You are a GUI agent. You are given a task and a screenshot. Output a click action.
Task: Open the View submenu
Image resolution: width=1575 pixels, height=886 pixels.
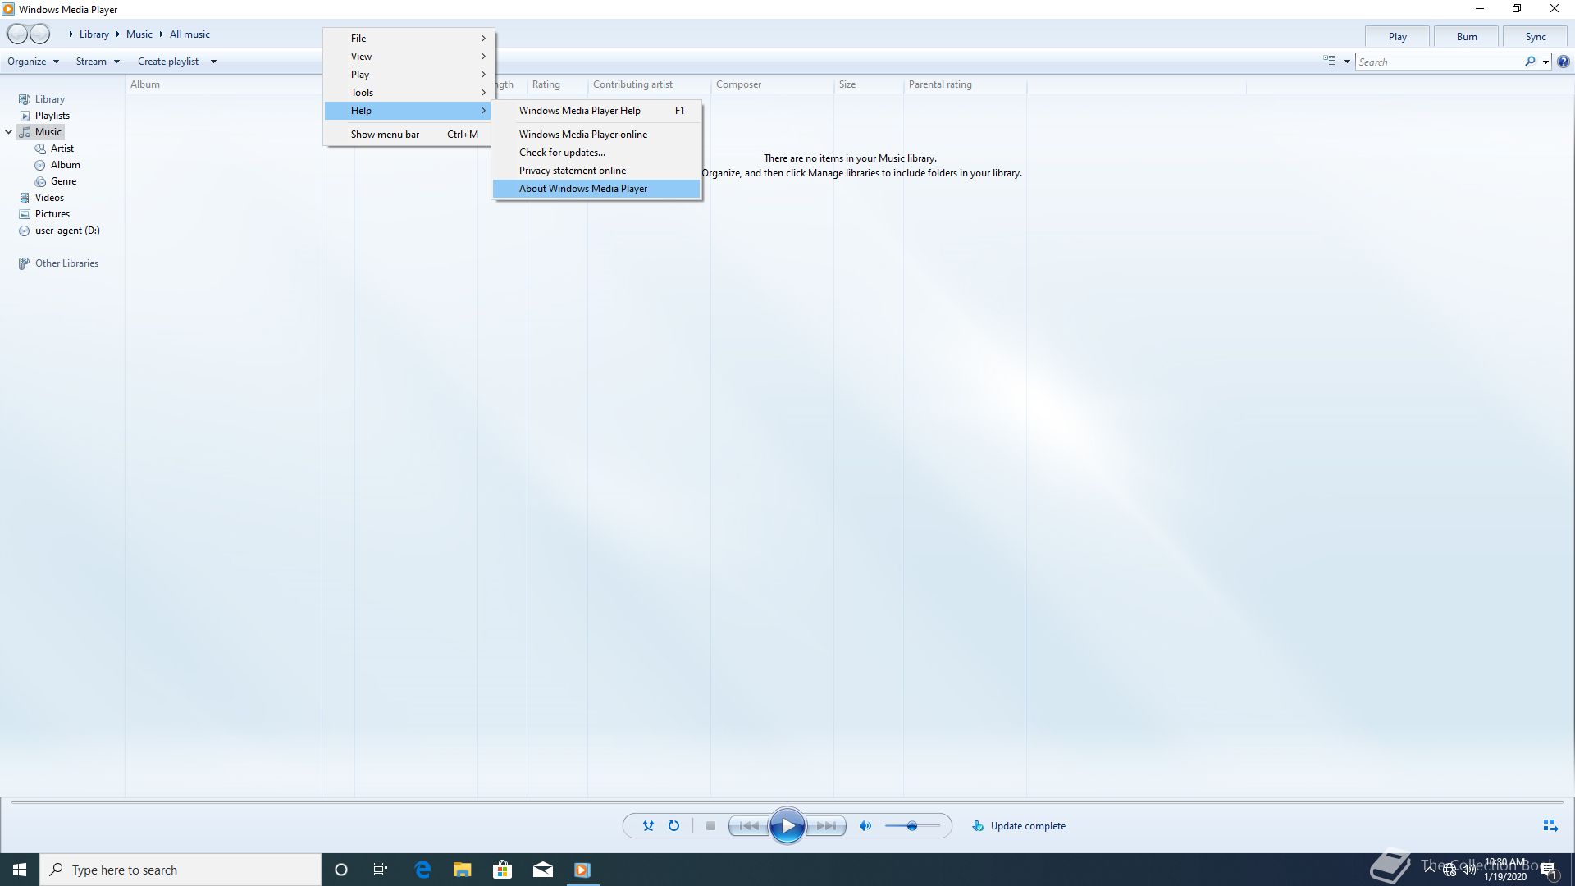pyautogui.click(x=408, y=57)
